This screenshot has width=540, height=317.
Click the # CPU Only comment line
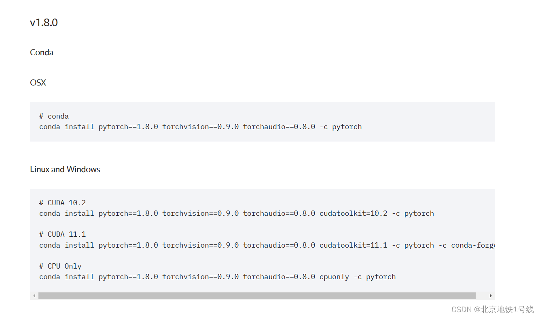(60, 266)
